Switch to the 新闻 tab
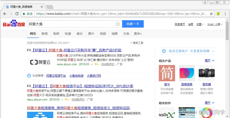The image size is (230, 118). 44,34
